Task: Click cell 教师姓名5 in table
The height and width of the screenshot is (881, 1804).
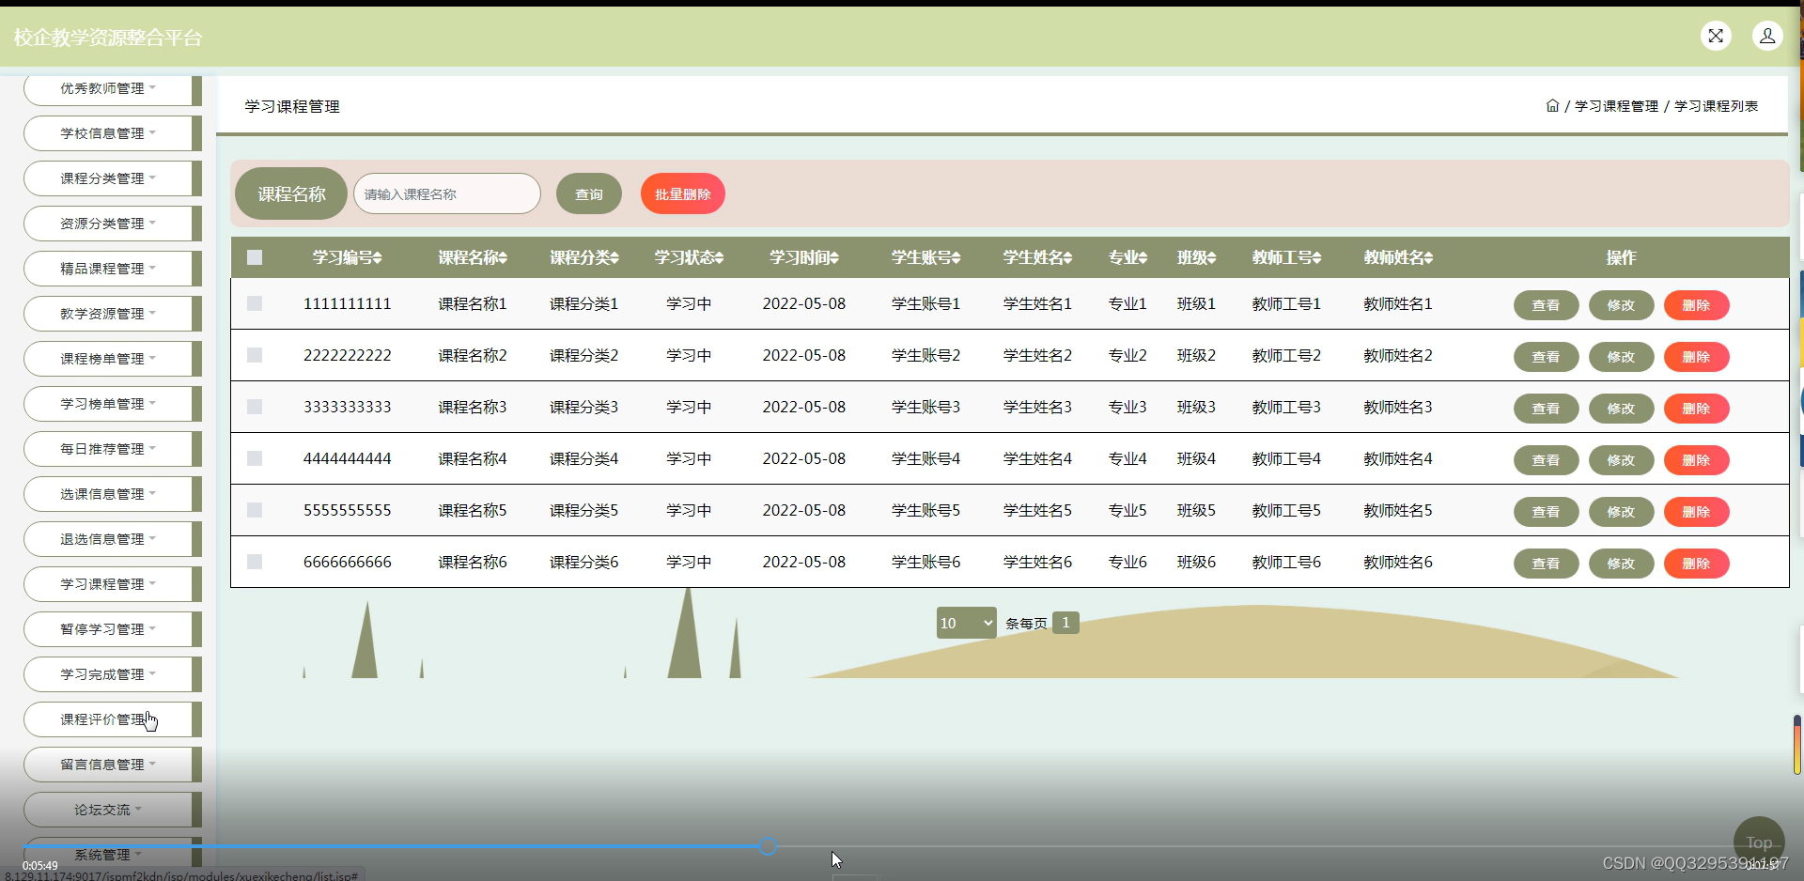Action: (1399, 510)
